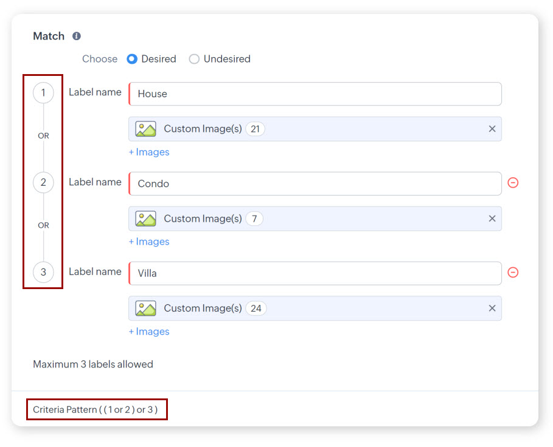The width and height of the screenshot is (553, 447).
Task: Click the Match info icon
Action: (x=77, y=36)
